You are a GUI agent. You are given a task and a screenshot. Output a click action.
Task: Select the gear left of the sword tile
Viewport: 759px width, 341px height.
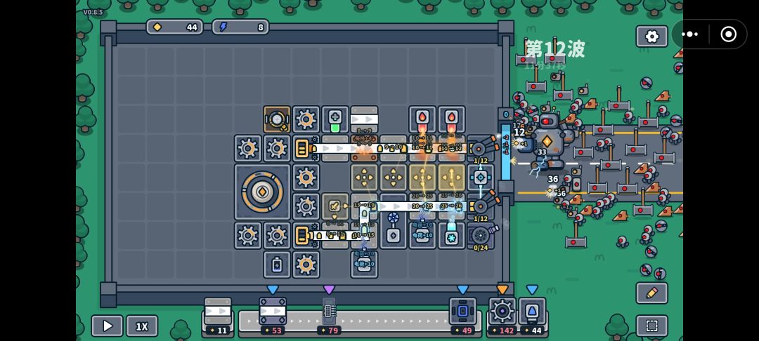click(x=306, y=206)
